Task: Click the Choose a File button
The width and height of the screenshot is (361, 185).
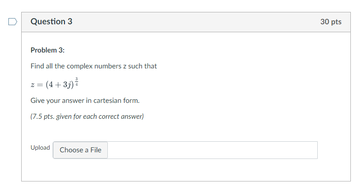Action: pos(80,150)
